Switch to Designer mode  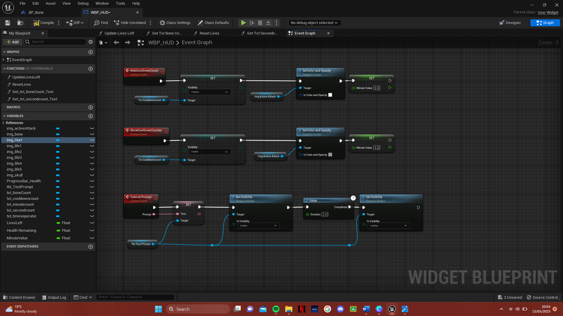[510, 22]
